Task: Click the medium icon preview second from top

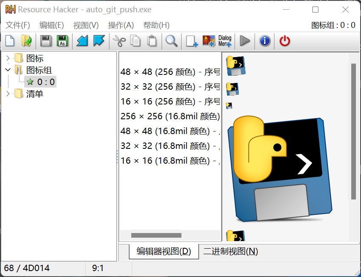Action: point(232,89)
